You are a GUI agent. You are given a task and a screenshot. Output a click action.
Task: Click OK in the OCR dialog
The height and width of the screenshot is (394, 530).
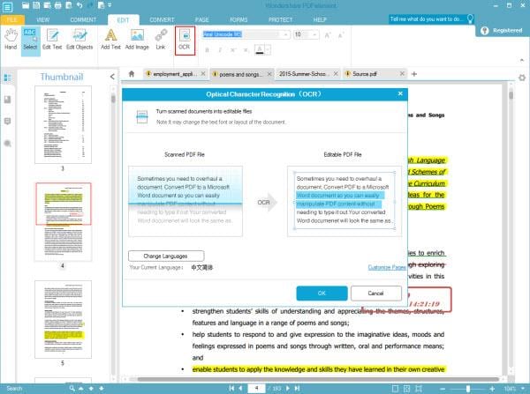click(322, 294)
